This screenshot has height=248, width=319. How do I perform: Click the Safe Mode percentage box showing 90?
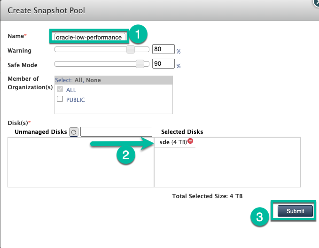(163, 64)
